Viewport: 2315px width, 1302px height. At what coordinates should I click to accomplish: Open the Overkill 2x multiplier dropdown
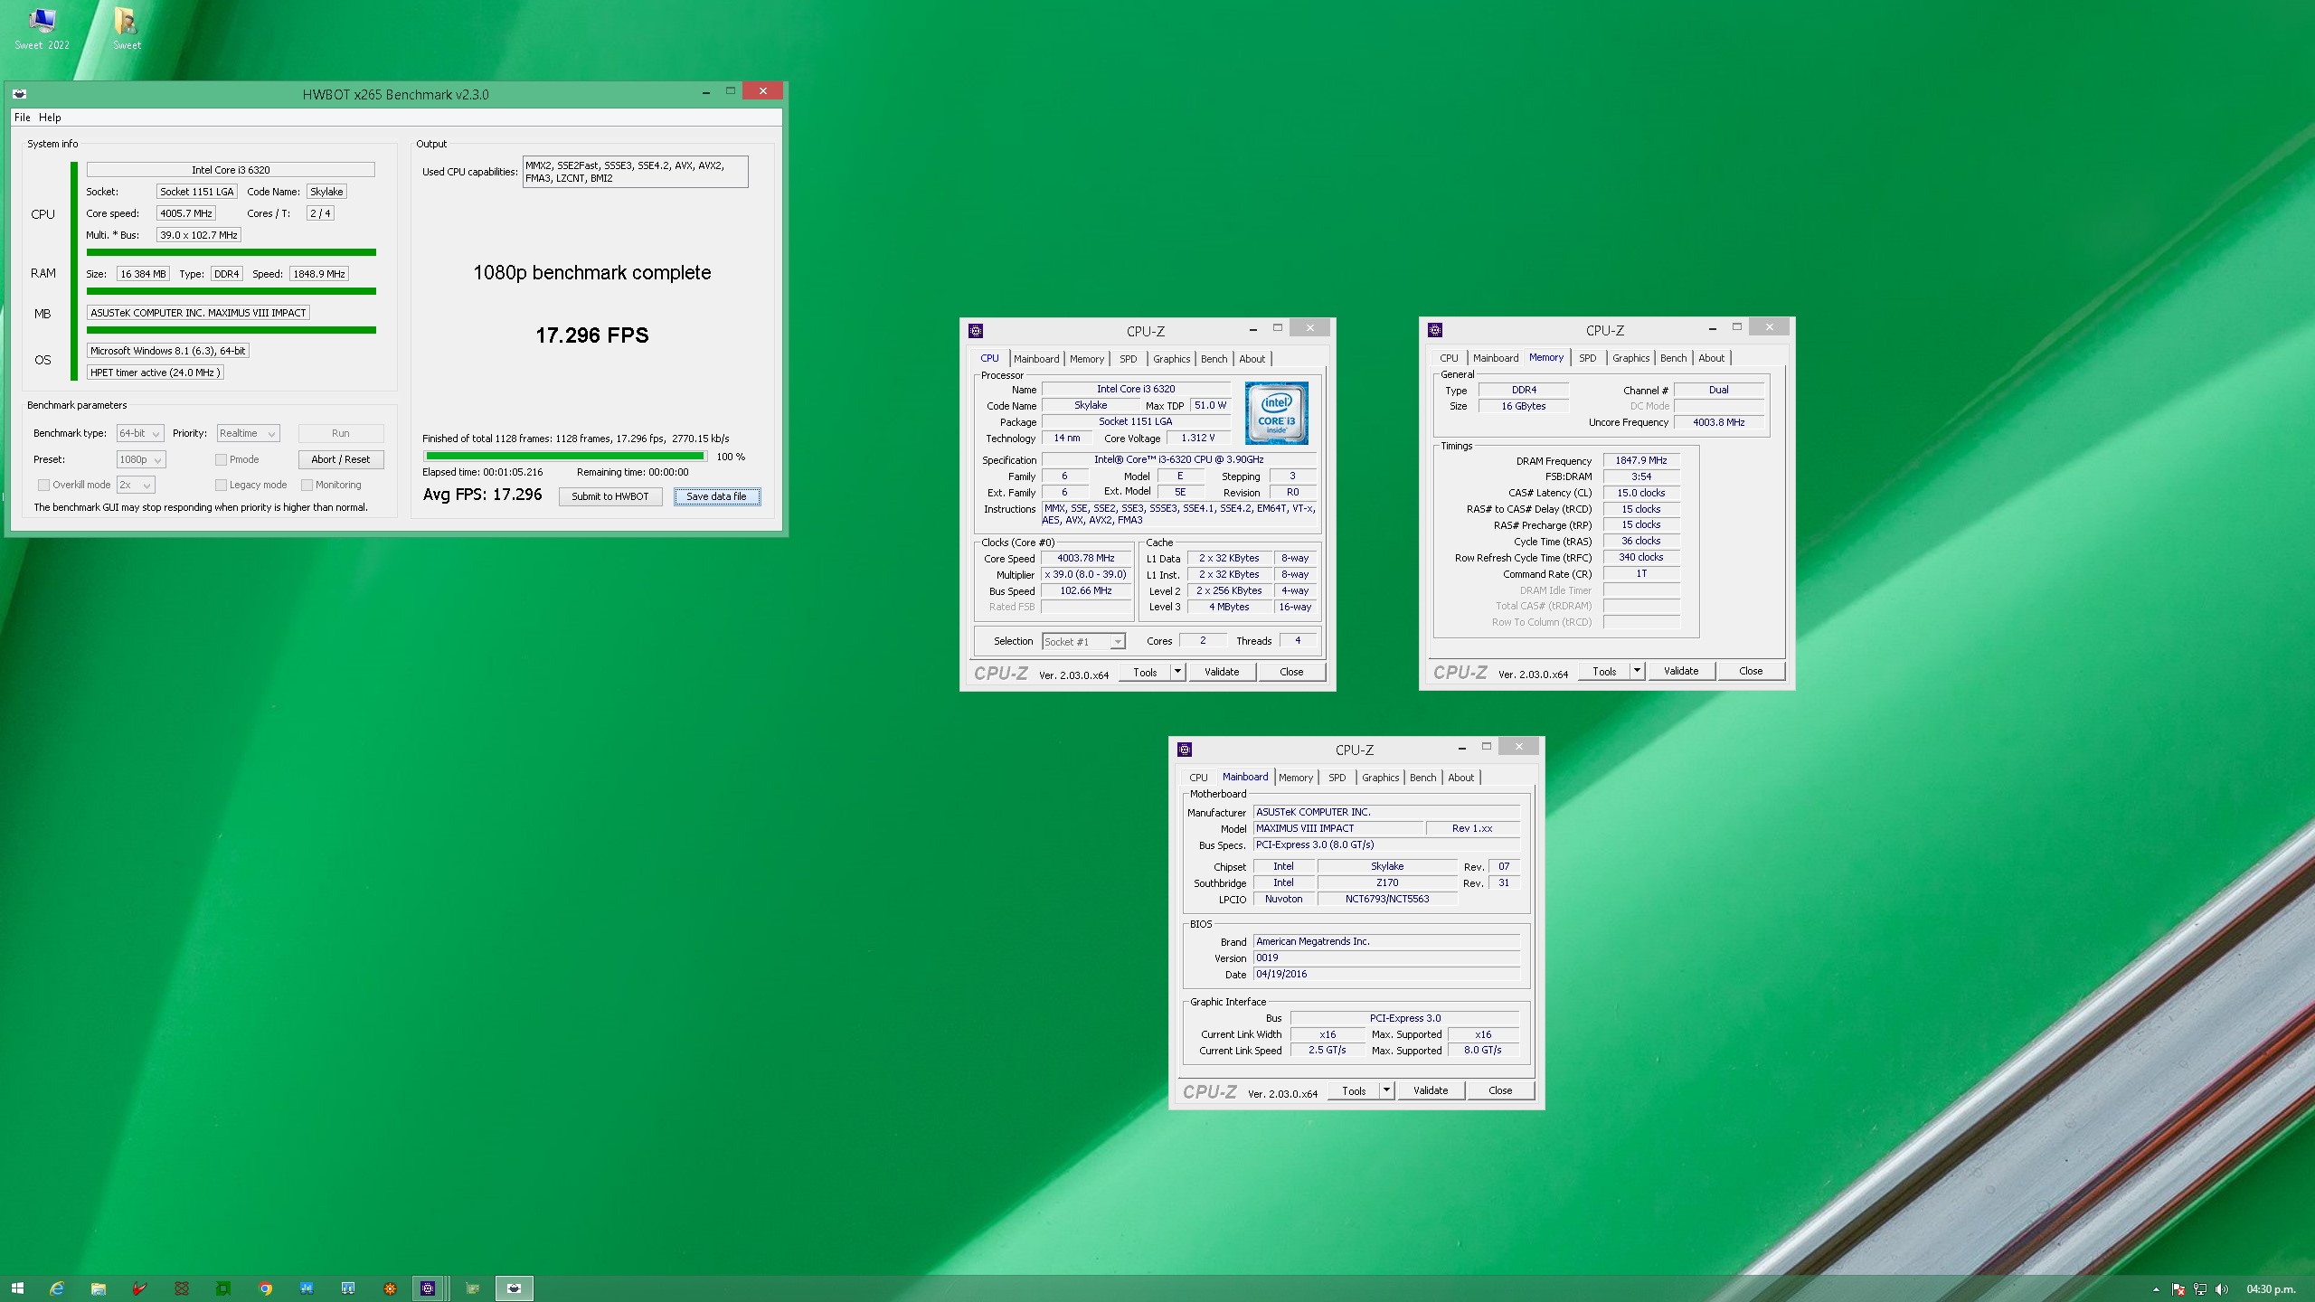pos(136,485)
